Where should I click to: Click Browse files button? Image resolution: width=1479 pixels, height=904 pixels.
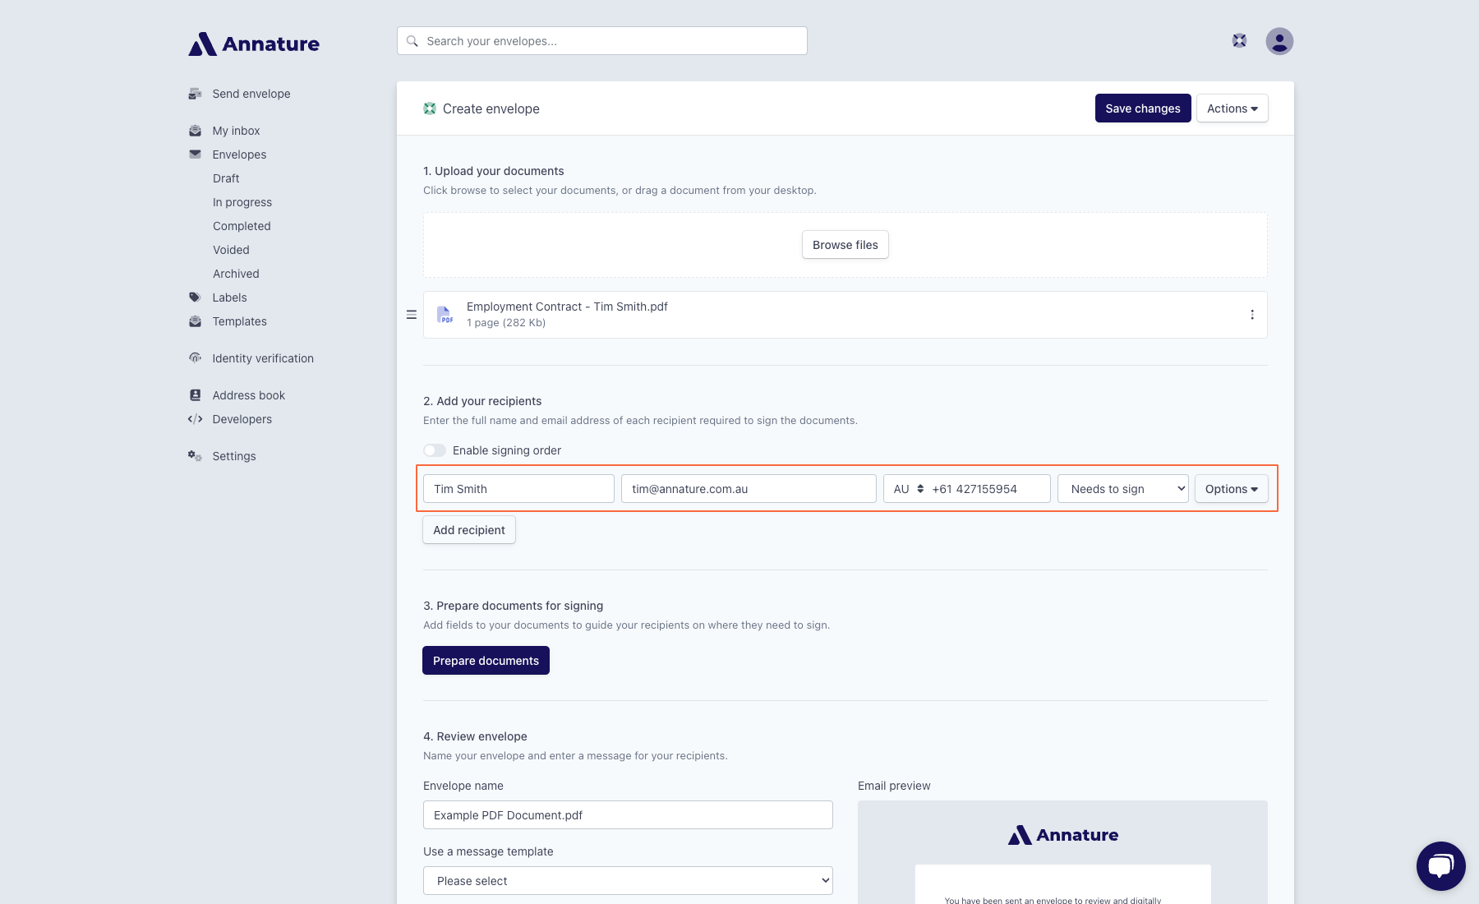tap(845, 245)
